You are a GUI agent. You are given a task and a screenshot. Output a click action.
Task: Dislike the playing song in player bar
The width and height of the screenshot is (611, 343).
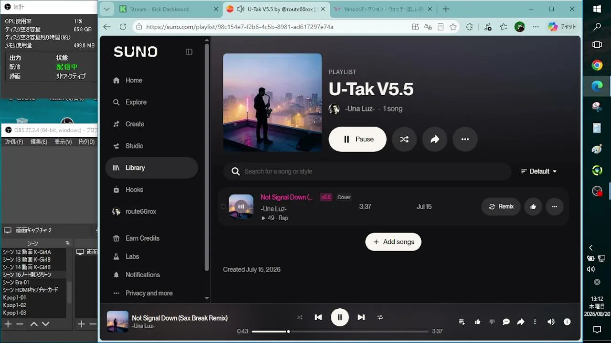click(492, 322)
